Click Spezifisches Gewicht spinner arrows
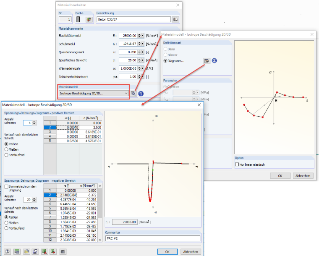 [139, 60]
